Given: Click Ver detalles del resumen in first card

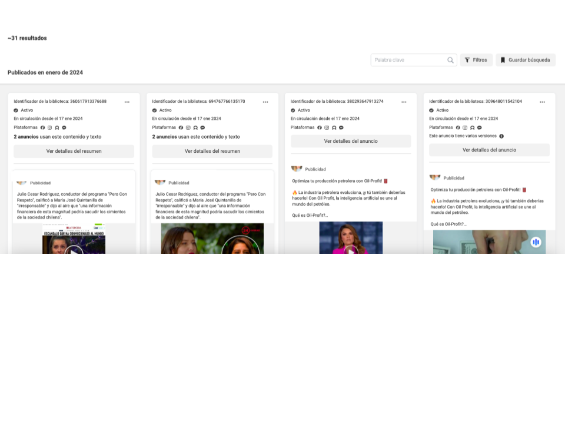Looking at the screenshot, I should (74, 151).
